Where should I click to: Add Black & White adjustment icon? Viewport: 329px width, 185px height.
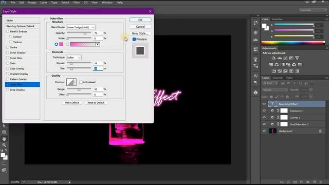283,65
